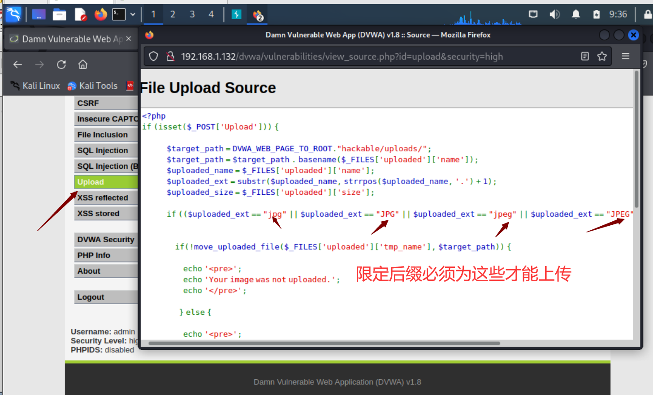Open the SQL Injection (Blind) menu item
The height and width of the screenshot is (395, 653).
[106, 166]
